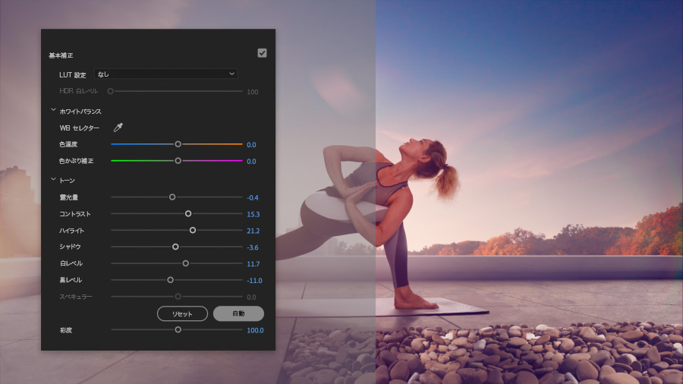Click the 色温度 slider handle
The height and width of the screenshot is (384, 683).
pyautogui.click(x=178, y=144)
